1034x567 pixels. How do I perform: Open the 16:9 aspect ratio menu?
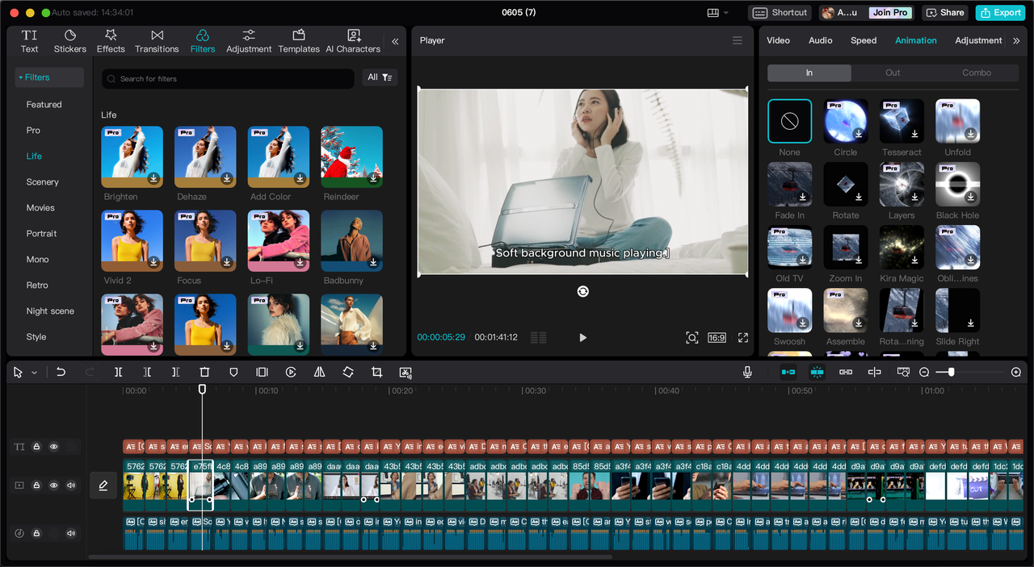point(717,338)
